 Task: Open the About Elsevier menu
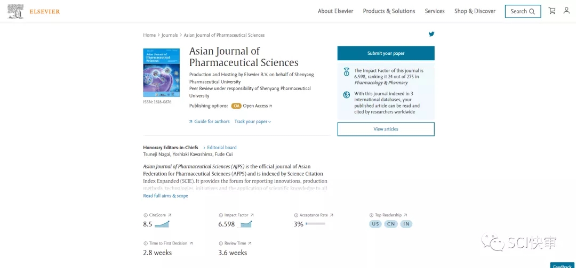pyautogui.click(x=335, y=11)
